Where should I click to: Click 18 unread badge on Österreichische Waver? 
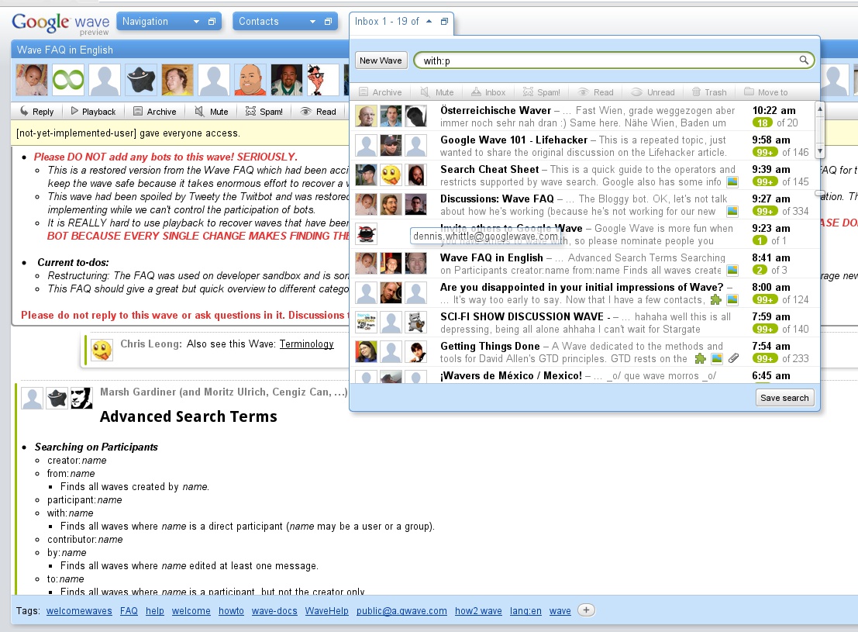tap(762, 123)
